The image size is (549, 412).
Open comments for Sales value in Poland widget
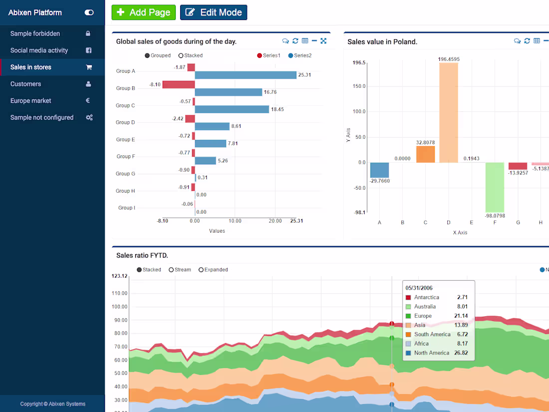(x=518, y=41)
